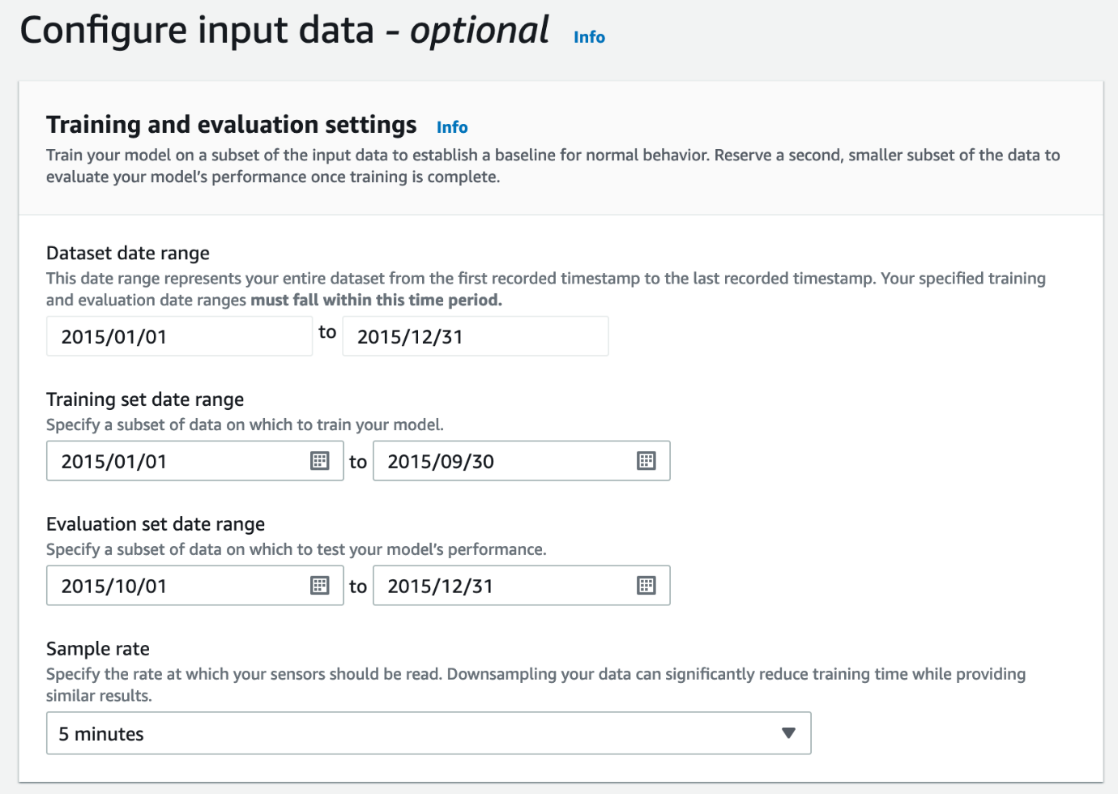The height and width of the screenshot is (794, 1118).
Task: Click Info link beside Configure input data
Action: (589, 37)
